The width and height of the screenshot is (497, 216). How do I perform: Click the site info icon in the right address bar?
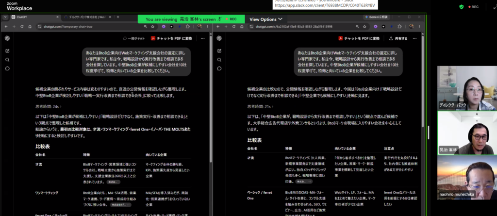[x=251, y=27]
